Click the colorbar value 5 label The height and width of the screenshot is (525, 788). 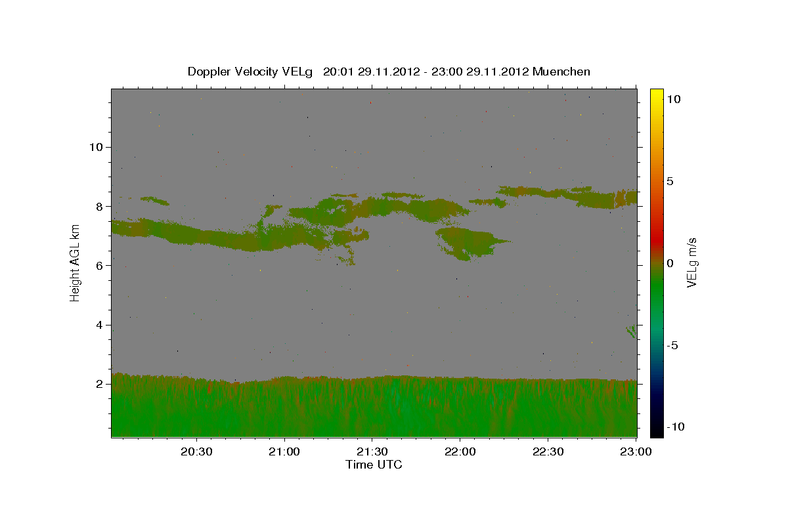click(x=669, y=180)
